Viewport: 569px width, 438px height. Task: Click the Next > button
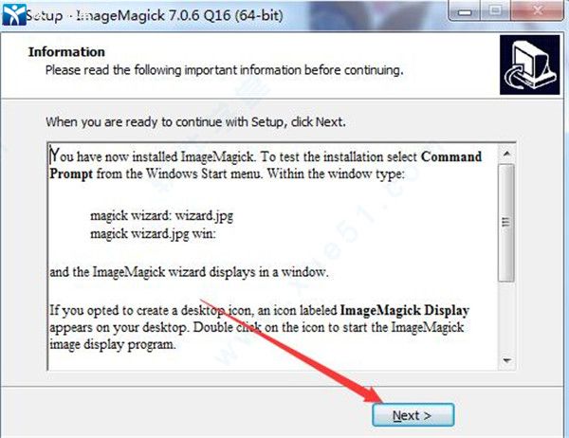413,415
